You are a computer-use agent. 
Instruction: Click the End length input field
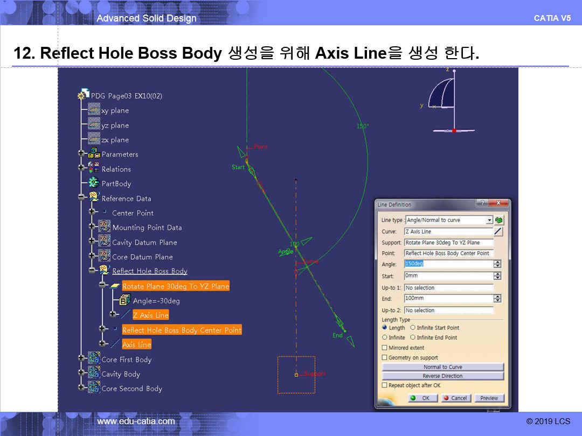tap(448, 298)
